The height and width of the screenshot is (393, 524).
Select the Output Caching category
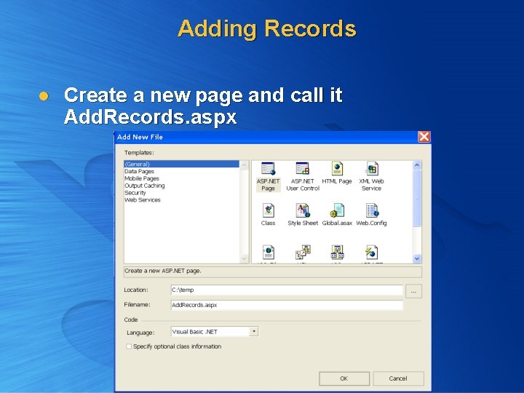145,186
